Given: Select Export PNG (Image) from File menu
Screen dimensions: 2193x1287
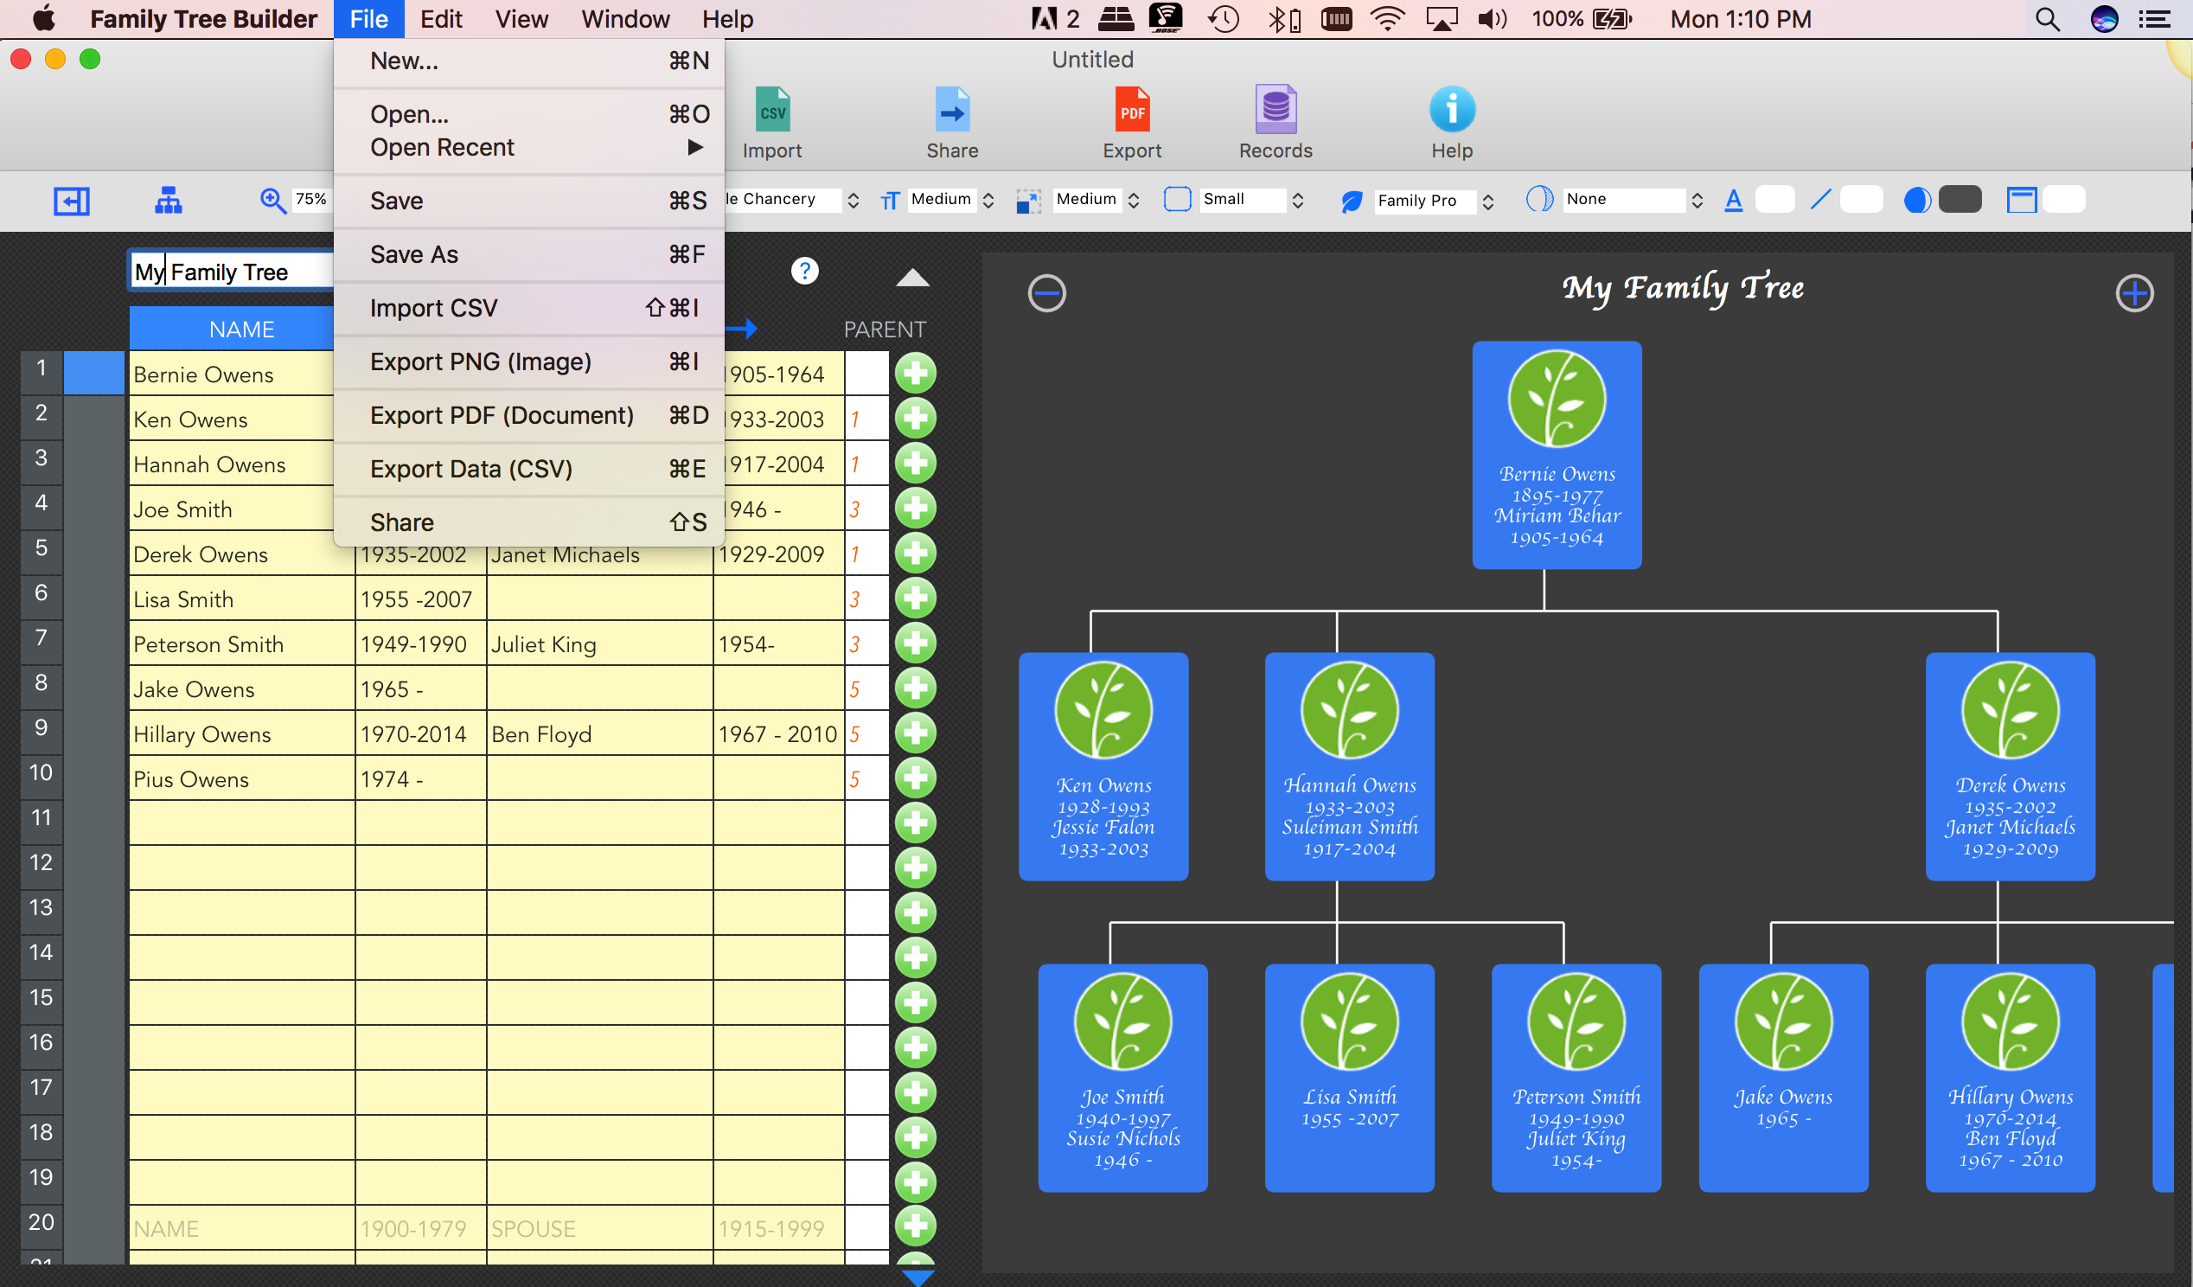Looking at the screenshot, I should click(479, 362).
